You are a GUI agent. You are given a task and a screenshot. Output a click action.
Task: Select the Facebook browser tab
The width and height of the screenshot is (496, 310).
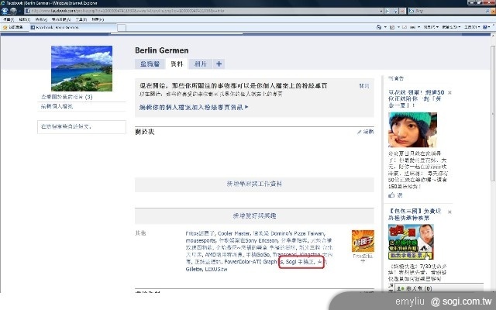coord(54,26)
